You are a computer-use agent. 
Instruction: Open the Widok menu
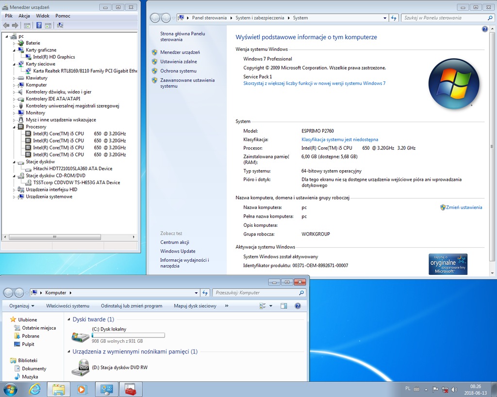(x=43, y=16)
